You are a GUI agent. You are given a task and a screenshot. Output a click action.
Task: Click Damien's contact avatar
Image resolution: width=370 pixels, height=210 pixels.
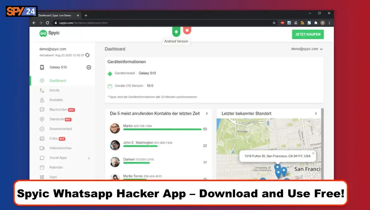(x=115, y=162)
